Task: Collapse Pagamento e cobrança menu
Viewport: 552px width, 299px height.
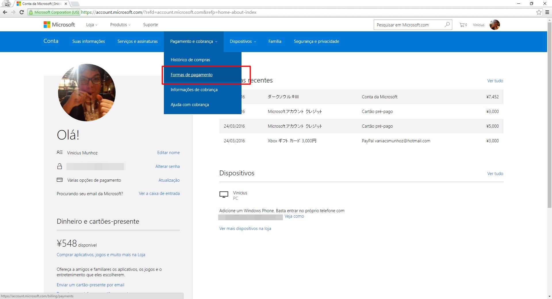Action: 193,41
